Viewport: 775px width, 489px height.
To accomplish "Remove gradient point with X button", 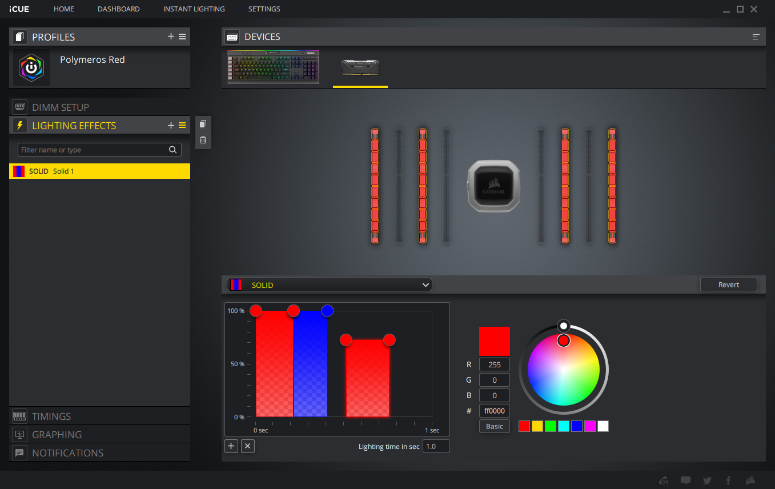I will (247, 446).
